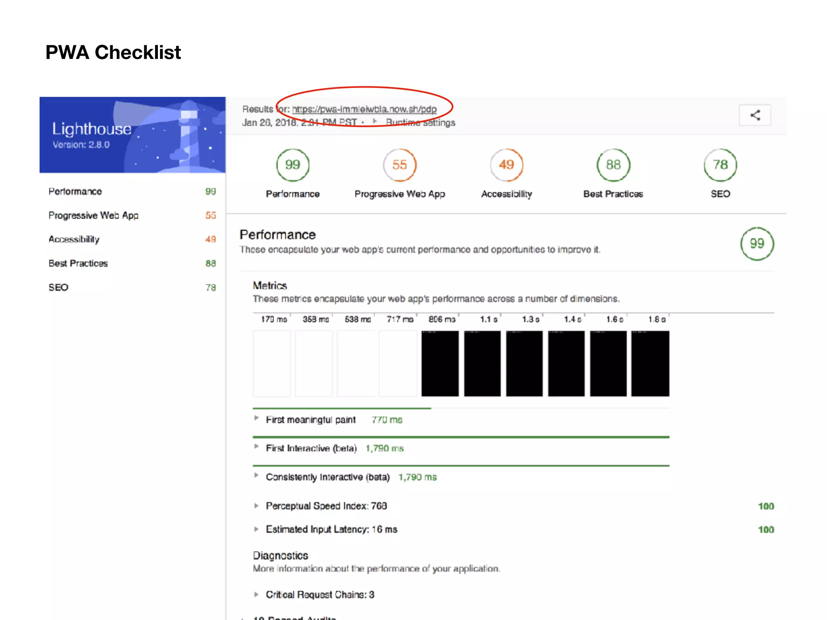Click the 717 ms filmstrip thumbnail
Image resolution: width=827 pixels, height=620 pixels.
398,363
